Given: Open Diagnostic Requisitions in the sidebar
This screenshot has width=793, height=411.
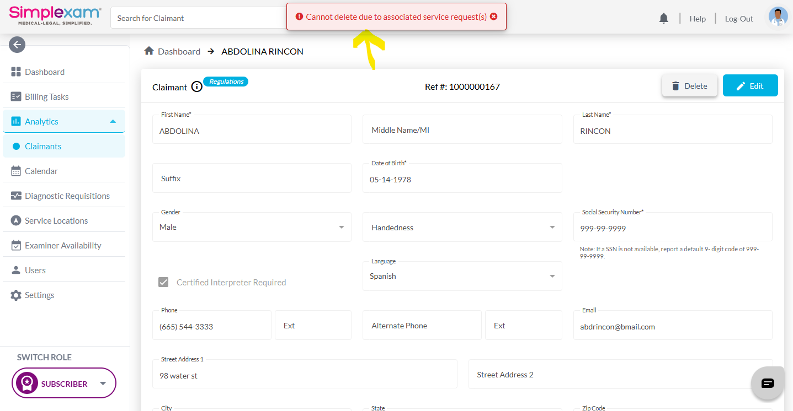Looking at the screenshot, I should (x=64, y=196).
